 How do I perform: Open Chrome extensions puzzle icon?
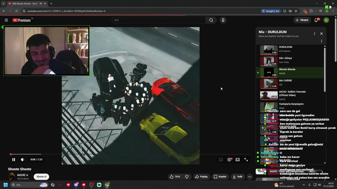tap(311, 11)
